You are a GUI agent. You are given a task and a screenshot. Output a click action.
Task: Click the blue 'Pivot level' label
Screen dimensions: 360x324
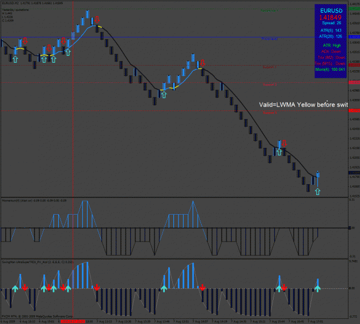(x=270, y=39)
